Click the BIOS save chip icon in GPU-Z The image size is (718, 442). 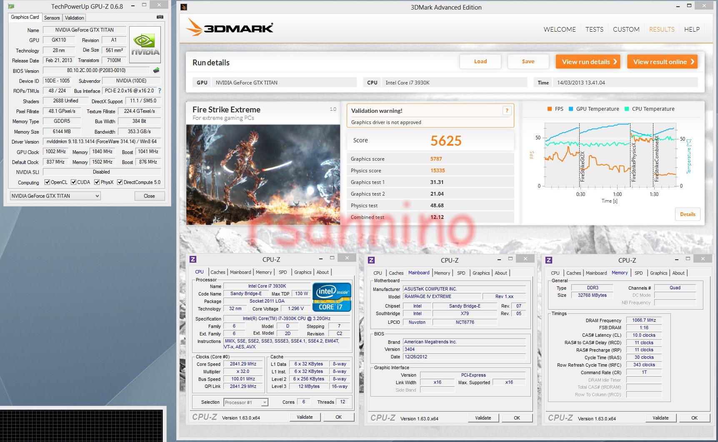pos(156,70)
